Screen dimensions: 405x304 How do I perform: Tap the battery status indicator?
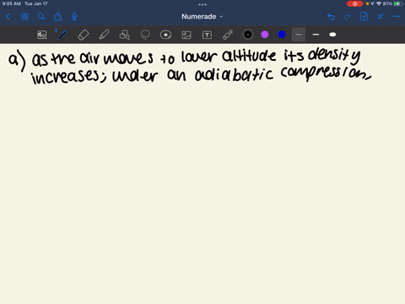(397, 3)
